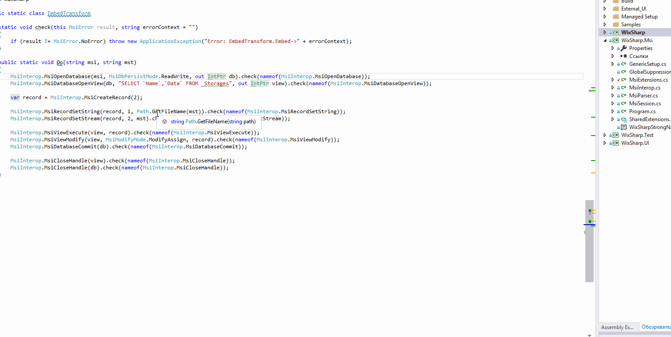Select the Managed Setup folder label
Viewport: 671px width, 337px height.
point(639,17)
